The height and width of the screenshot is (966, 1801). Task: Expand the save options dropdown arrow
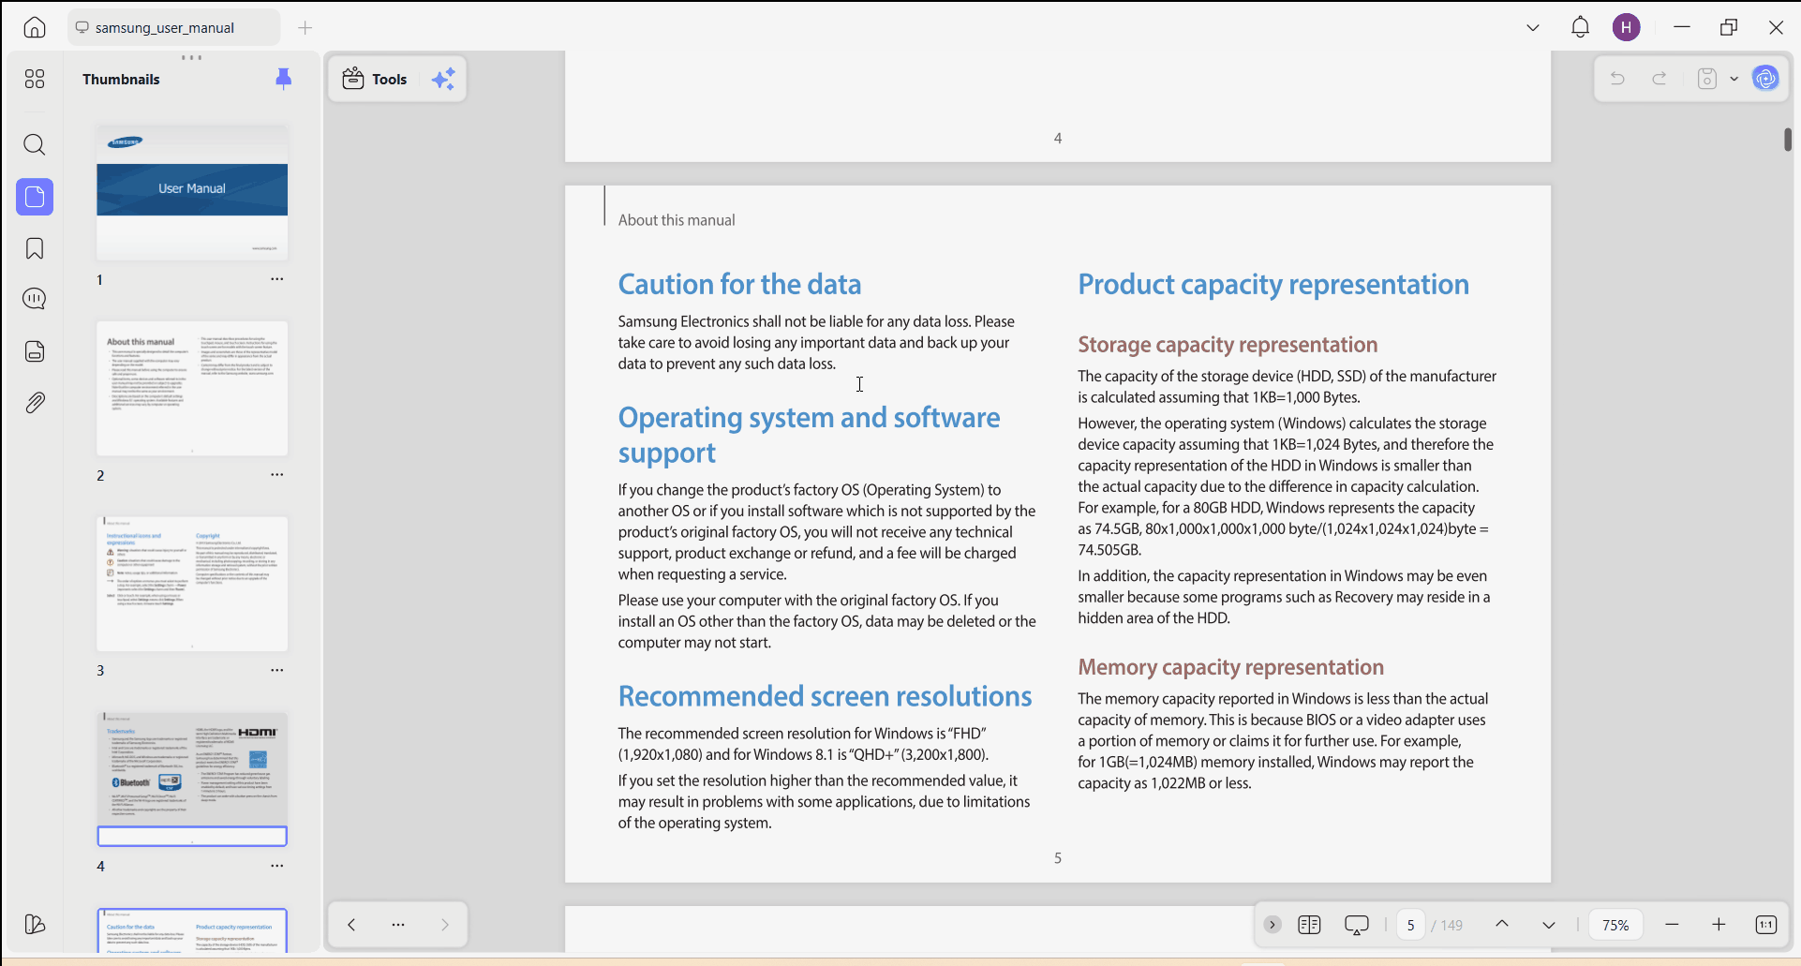[x=1734, y=79]
